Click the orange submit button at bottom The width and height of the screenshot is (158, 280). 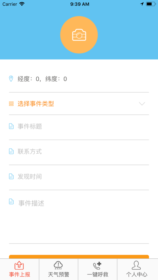click(79, 257)
